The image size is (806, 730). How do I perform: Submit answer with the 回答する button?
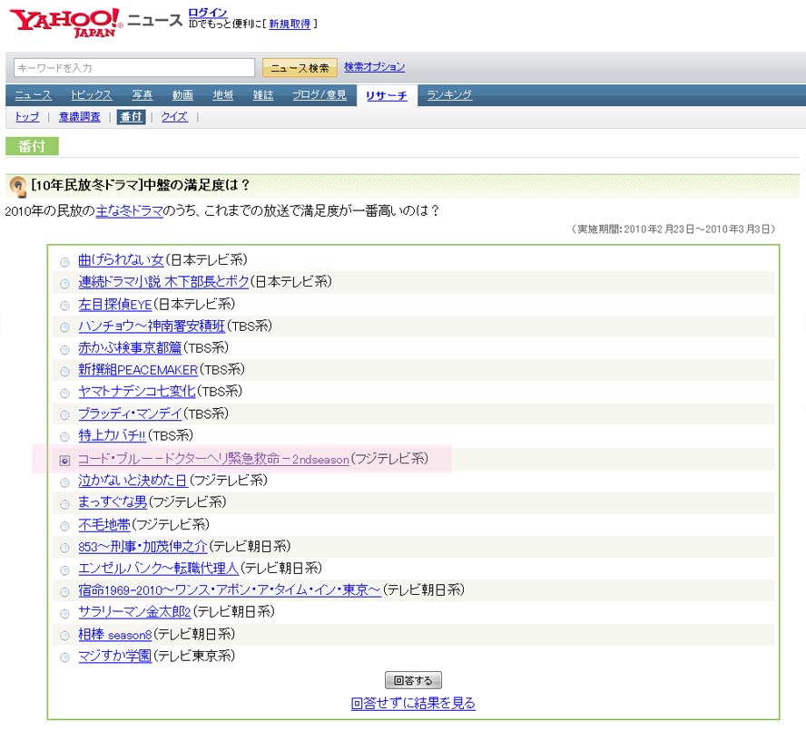pyautogui.click(x=413, y=681)
